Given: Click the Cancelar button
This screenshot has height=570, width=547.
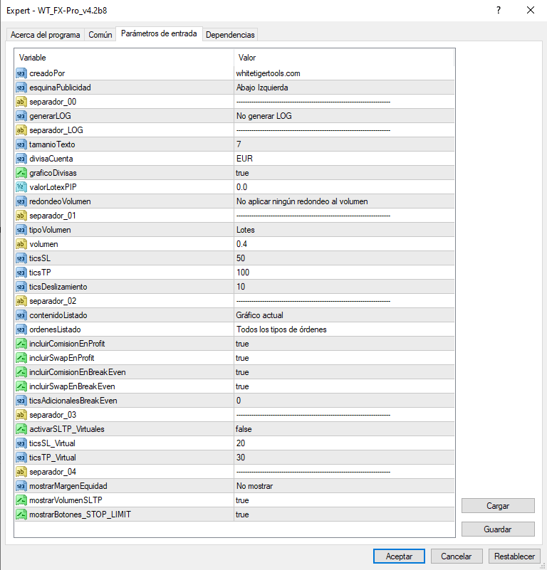Looking at the screenshot, I should [457, 556].
